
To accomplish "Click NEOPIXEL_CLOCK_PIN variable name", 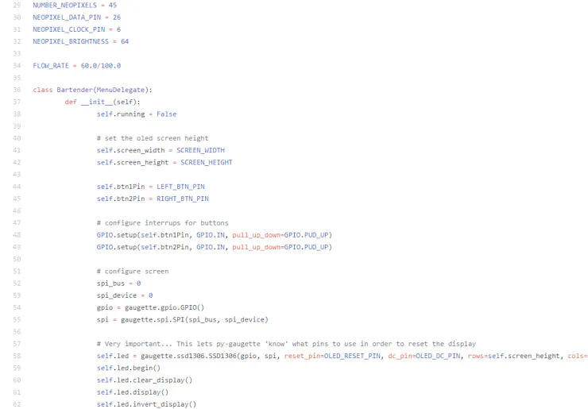I will (68, 29).
